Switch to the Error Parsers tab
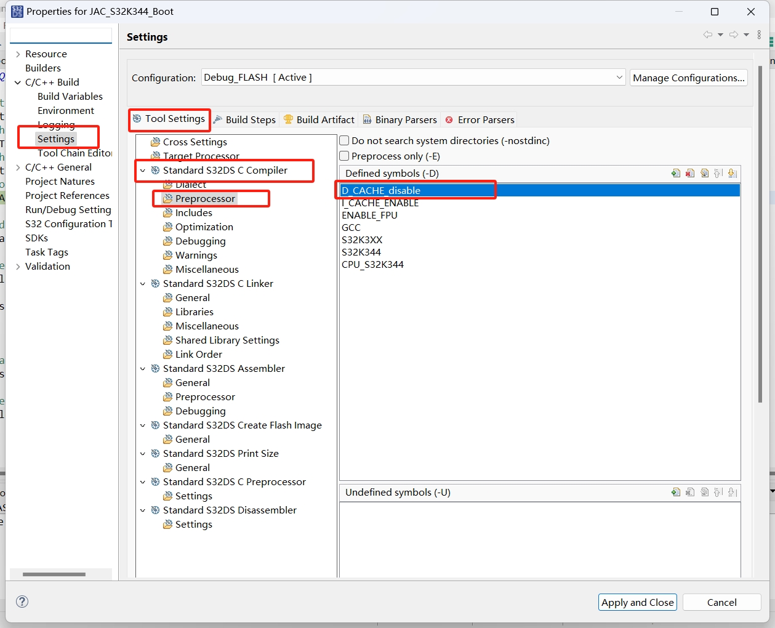775x628 pixels. (480, 119)
